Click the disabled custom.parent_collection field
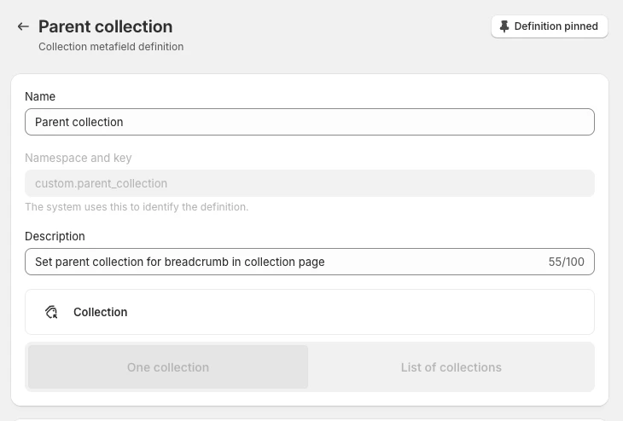The width and height of the screenshot is (623, 421). point(309,183)
